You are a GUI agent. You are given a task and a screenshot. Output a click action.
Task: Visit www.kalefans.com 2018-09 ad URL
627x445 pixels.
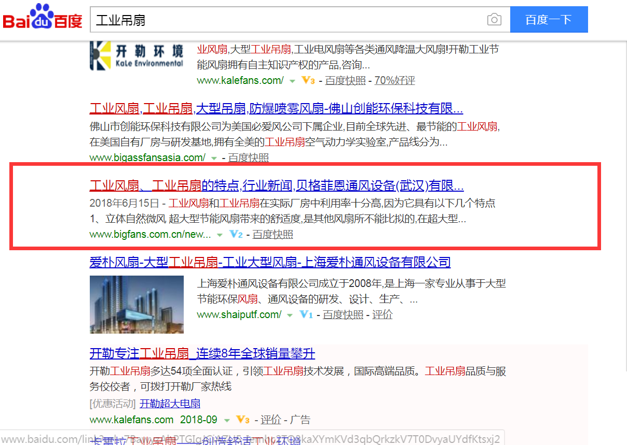pyautogui.click(x=154, y=420)
